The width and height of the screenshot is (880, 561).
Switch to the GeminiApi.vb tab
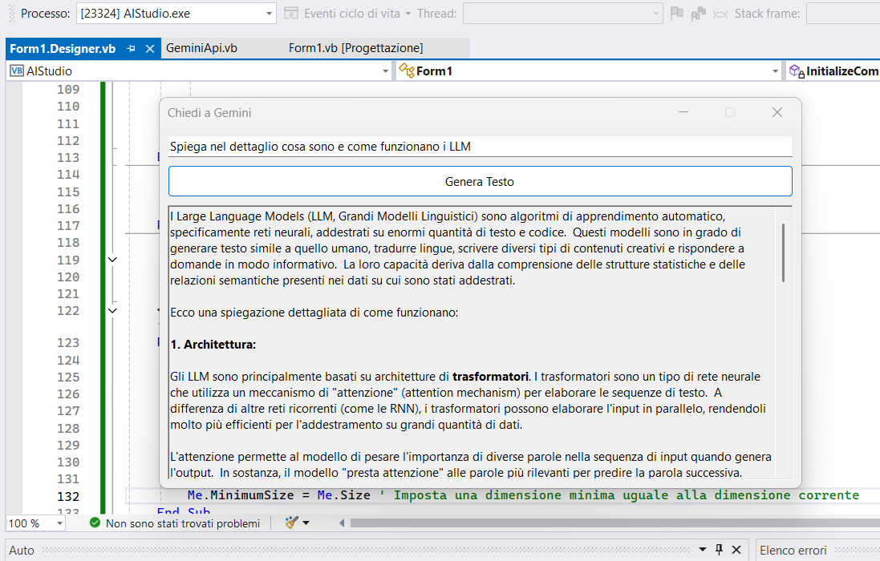tap(201, 48)
